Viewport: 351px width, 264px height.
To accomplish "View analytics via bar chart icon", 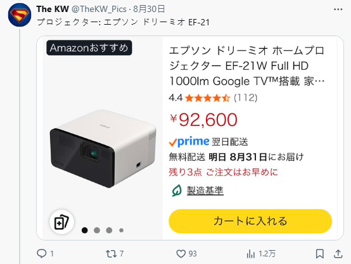I will (250, 254).
